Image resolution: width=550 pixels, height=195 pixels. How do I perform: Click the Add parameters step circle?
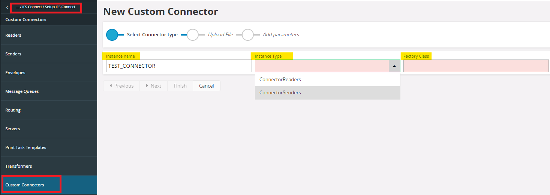point(248,35)
